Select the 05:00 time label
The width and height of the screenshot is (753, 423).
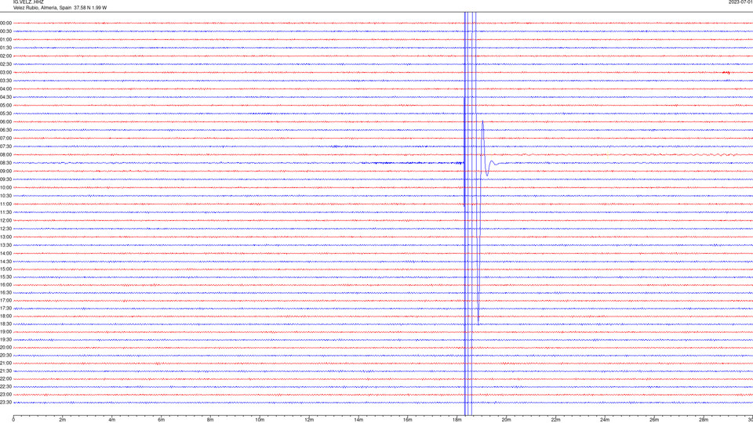[5, 105]
